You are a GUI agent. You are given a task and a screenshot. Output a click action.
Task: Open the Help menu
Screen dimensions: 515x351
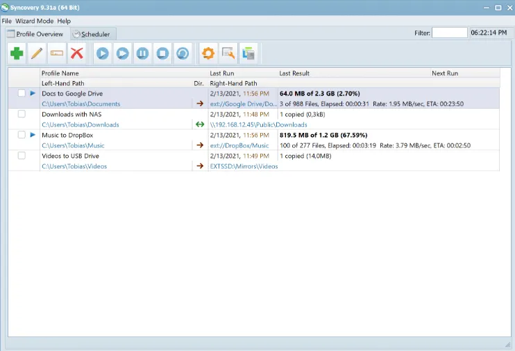[64, 21]
